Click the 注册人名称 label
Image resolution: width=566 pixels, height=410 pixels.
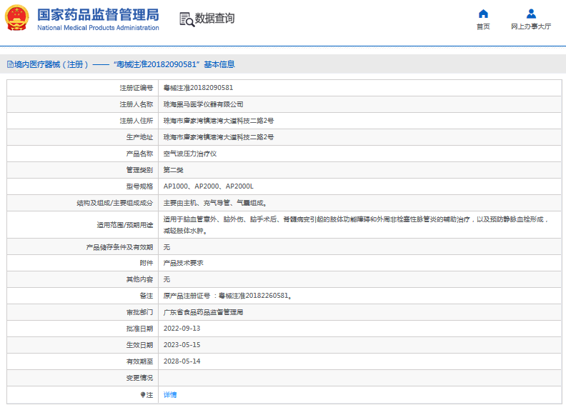tap(136, 104)
